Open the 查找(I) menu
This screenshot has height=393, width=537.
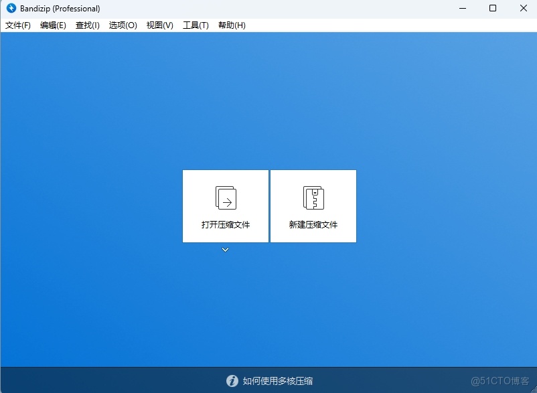(x=87, y=25)
